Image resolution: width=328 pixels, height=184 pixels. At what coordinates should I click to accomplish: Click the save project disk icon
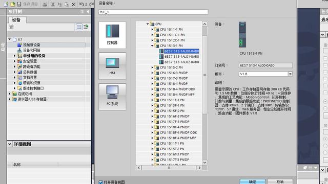coord(19,4)
